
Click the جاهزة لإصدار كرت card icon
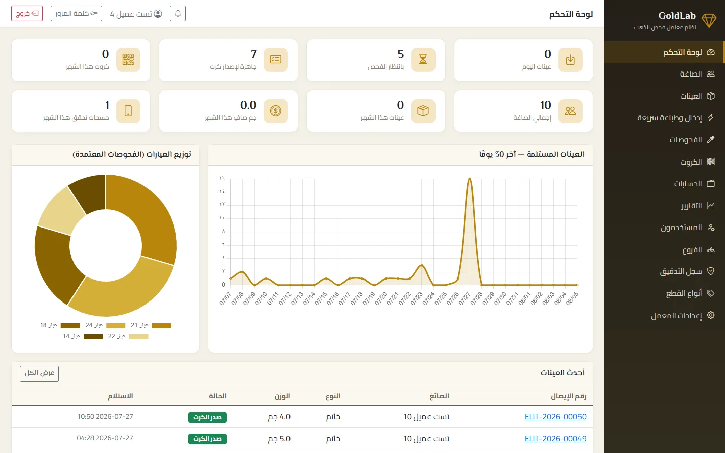point(275,60)
